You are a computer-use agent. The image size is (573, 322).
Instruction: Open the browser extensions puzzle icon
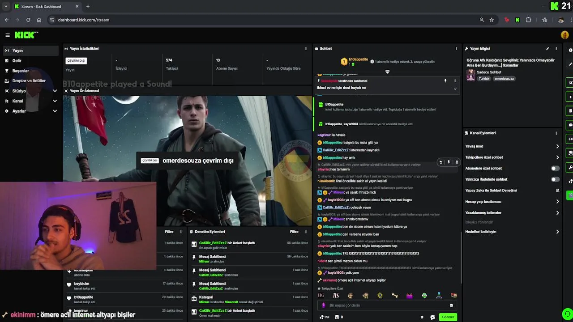point(529,20)
